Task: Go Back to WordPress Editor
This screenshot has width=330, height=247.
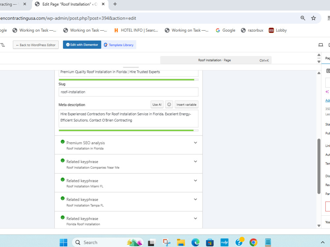Action: coord(36,45)
